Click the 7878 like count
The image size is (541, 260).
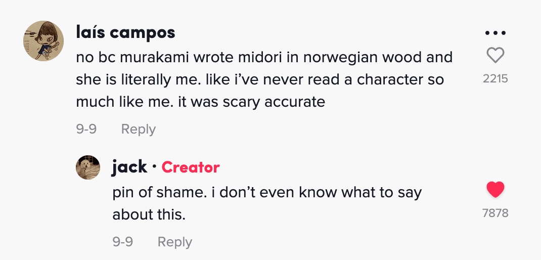(495, 213)
